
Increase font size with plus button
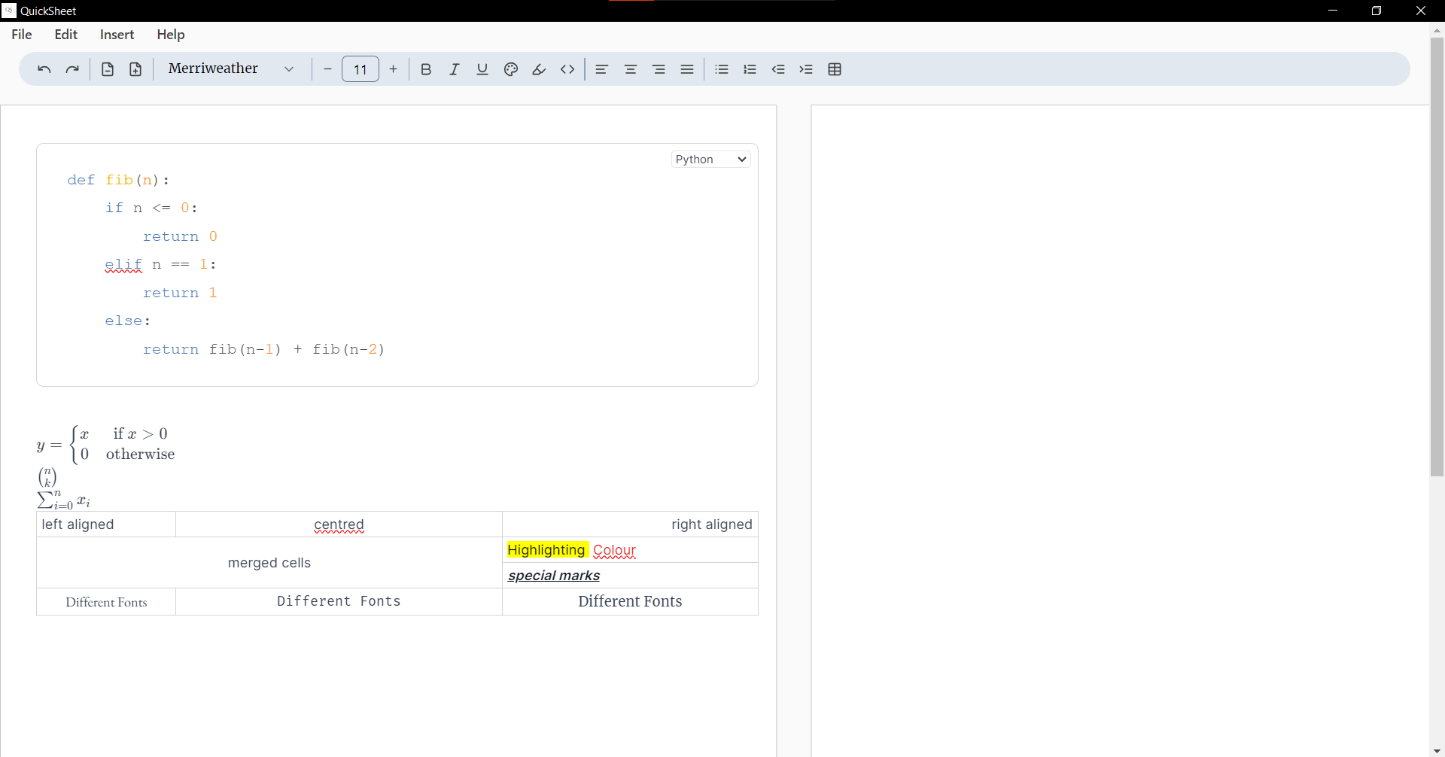click(393, 69)
